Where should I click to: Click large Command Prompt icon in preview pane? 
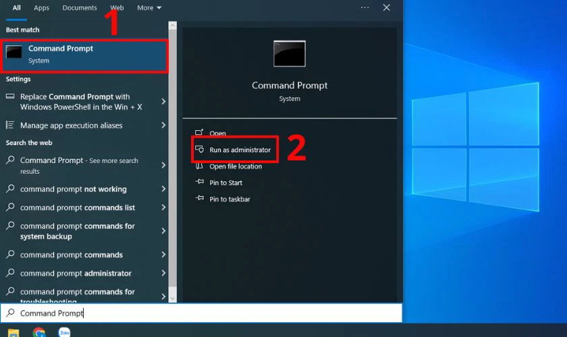point(290,53)
